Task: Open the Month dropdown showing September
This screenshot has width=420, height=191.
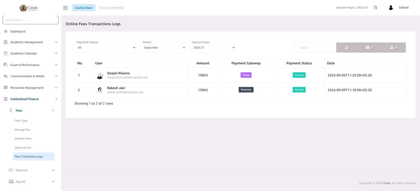Action: [163, 47]
